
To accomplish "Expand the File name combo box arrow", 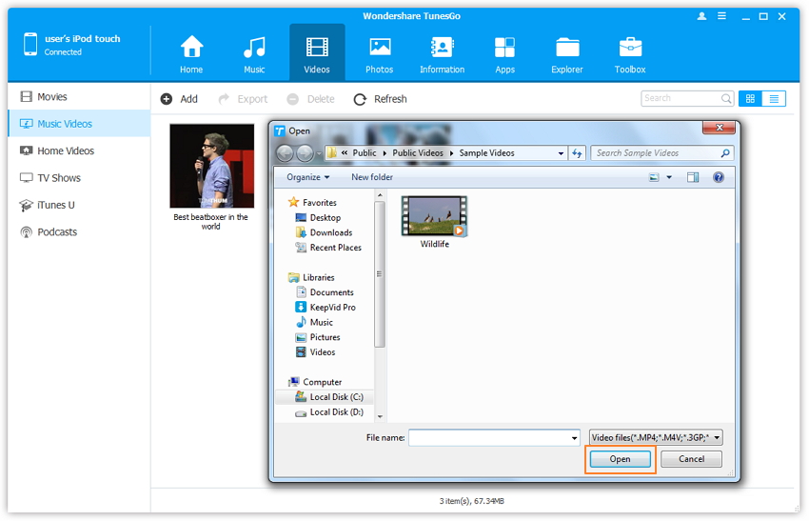I will click(x=575, y=438).
